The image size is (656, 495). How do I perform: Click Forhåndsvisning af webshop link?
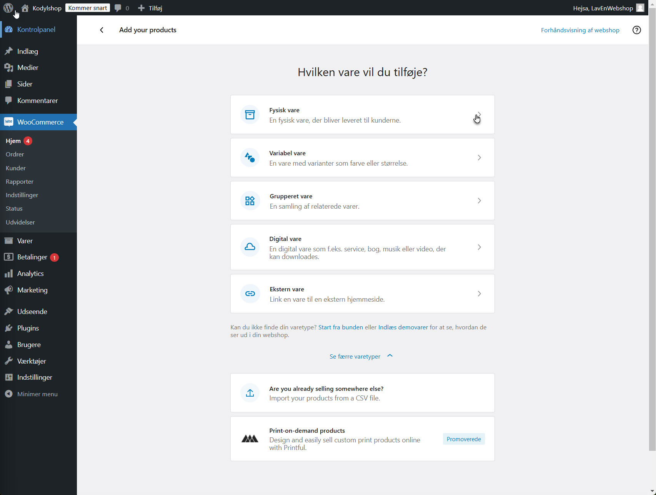(580, 30)
